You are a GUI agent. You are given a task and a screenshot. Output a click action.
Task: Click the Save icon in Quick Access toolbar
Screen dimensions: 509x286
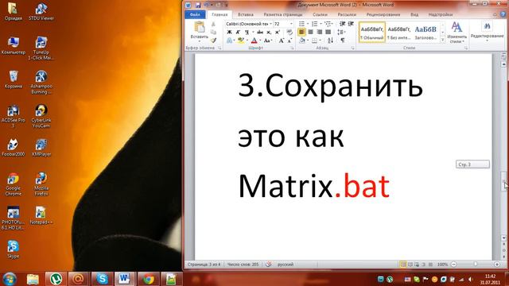198,5
